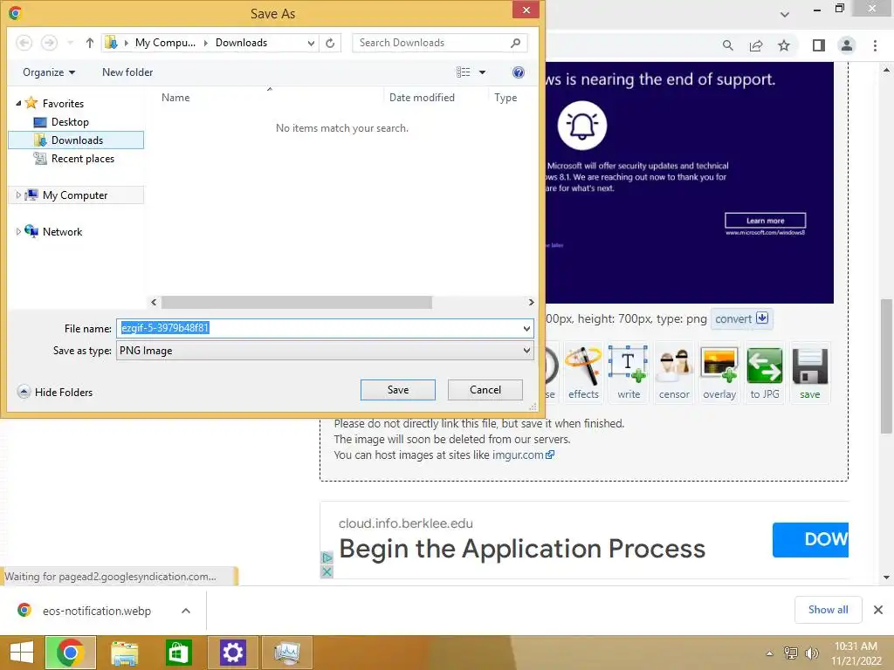Click the ezgif effects tool icon
This screenshot has width=894, height=670.
583,373
